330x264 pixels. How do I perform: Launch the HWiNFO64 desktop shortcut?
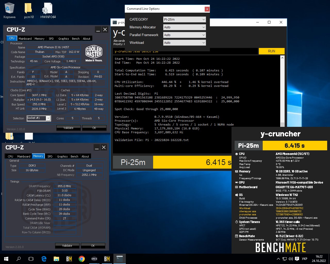tap(48, 11)
